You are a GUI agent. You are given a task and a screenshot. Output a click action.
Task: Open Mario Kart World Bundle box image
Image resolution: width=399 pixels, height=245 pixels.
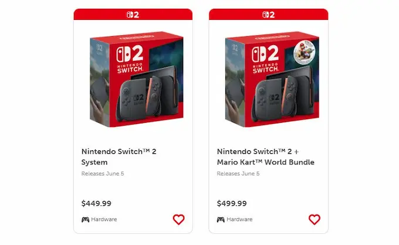tap(272, 79)
